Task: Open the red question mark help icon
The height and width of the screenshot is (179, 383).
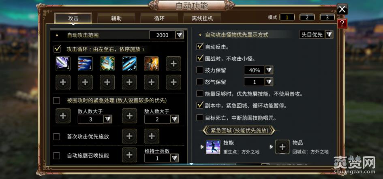Action: (342, 23)
